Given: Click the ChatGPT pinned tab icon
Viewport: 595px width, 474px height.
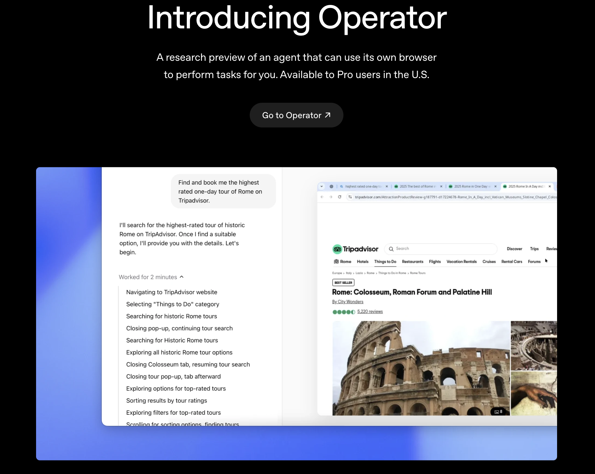Looking at the screenshot, I should 331,186.
